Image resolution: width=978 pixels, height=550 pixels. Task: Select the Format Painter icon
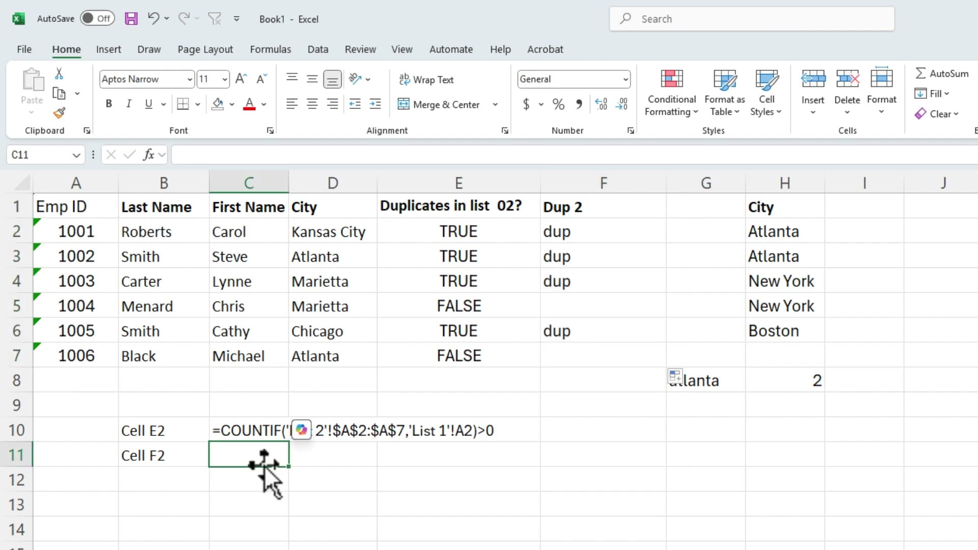(59, 113)
